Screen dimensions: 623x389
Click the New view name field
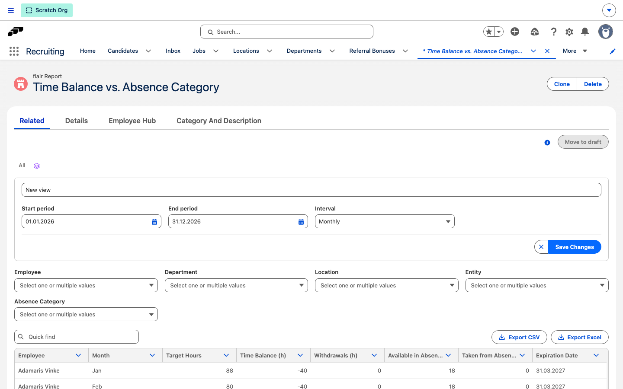point(311,190)
